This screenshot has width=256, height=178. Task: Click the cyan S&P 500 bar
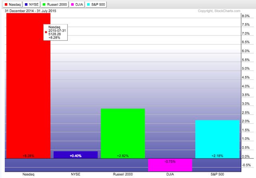tap(217, 139)
